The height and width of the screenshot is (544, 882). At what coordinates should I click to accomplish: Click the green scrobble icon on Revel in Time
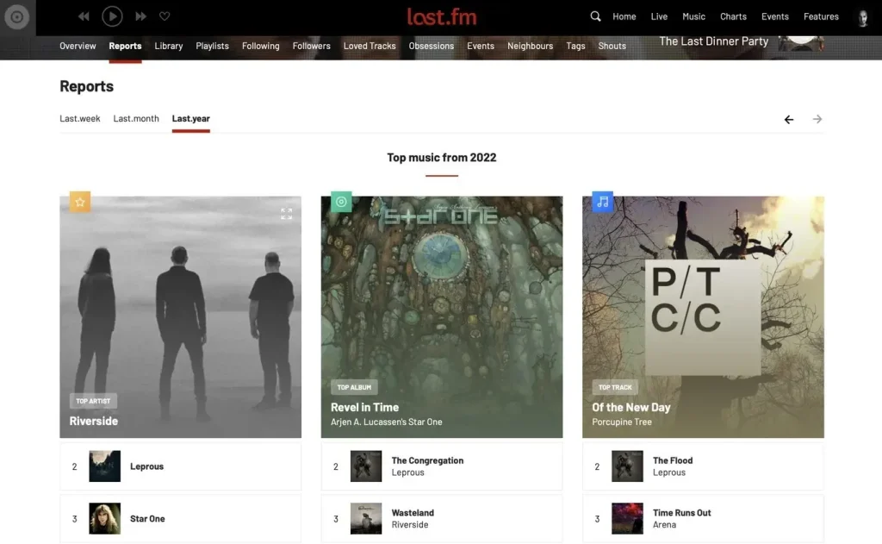(x=340, y=201)
